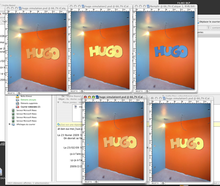Collapse the Pièces jointes disclosure triangle
Image resolution: width=220 pixels, height=186 pixels.
coord(58,102)
